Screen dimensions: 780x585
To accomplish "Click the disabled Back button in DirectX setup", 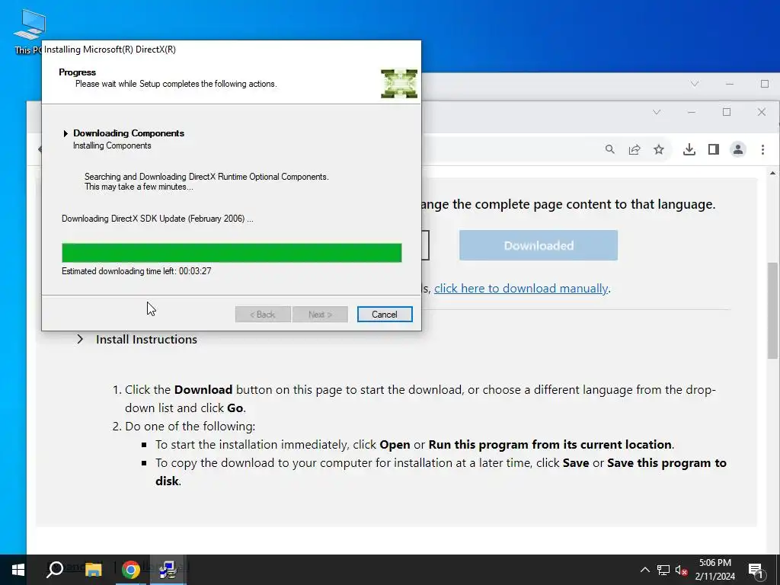I will click(x=263, y=315).
